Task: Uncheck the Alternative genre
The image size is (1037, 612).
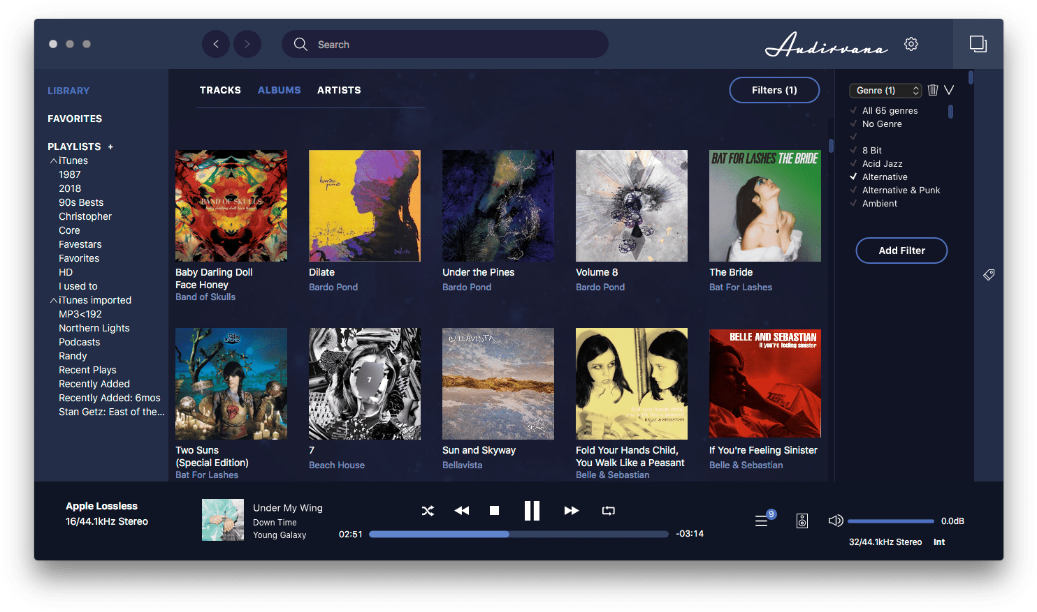Action: [x=853, y=177]
